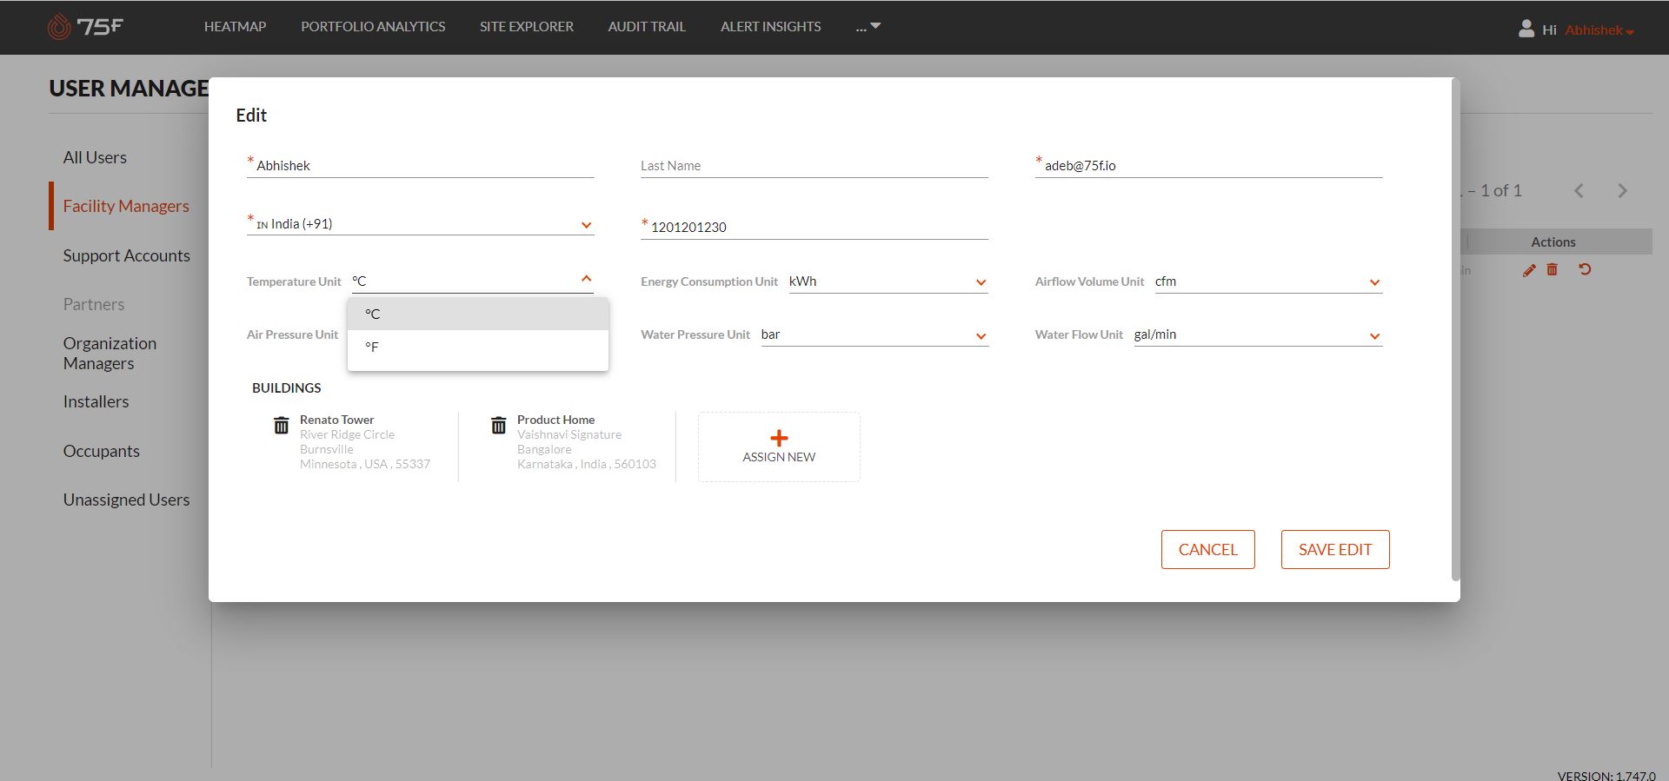This screenshot has width=1669, height=781.
Task: Open Energy Consumption Unit kWh dropdown
Action: pyautogui.click(x=888, y=281)
